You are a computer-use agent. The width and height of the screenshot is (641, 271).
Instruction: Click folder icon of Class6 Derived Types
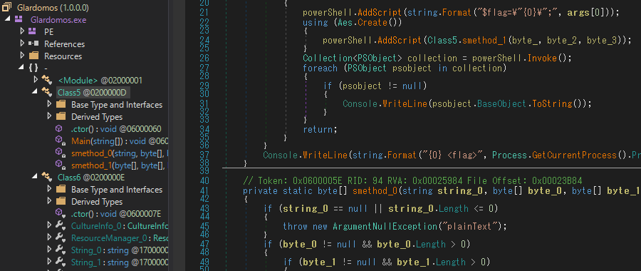click(61, 201)
